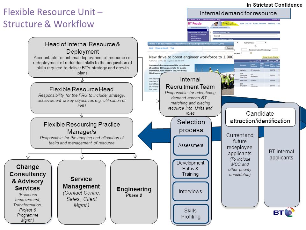Tick the checkbox for job 365687 row
Image resolution: width=306 pixels, height=230 pixels.
[x=279, y=86]
